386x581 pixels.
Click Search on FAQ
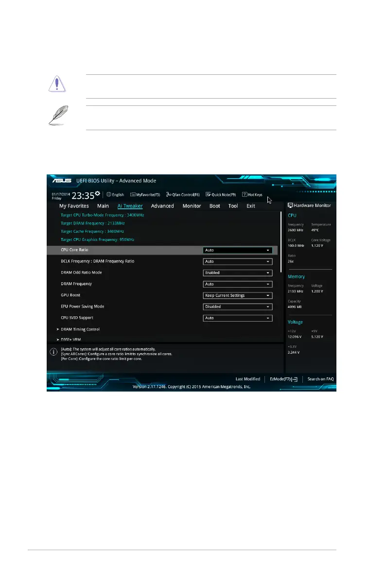click(x=320, y=379)
